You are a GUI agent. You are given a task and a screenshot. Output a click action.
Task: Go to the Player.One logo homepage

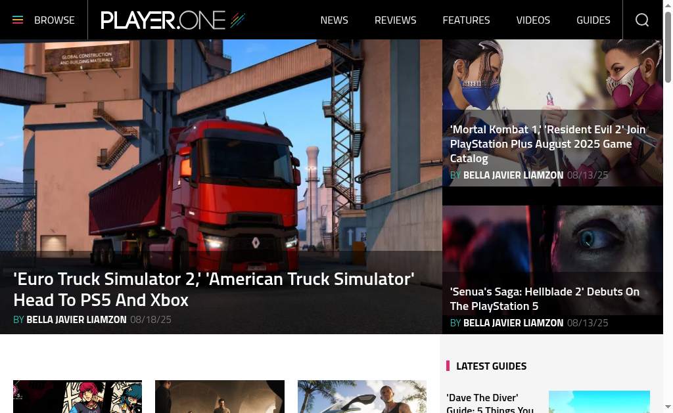(173, 20)
